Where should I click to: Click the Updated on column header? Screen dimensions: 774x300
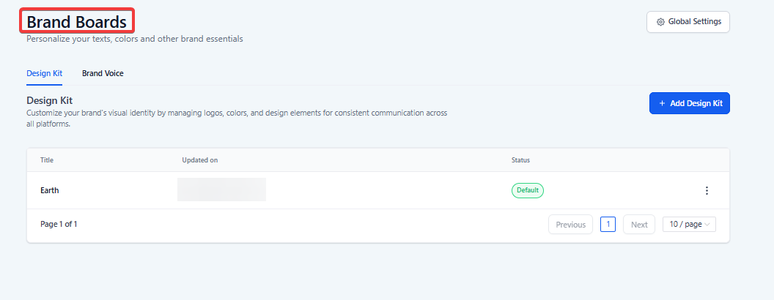(x=200, y=160)
